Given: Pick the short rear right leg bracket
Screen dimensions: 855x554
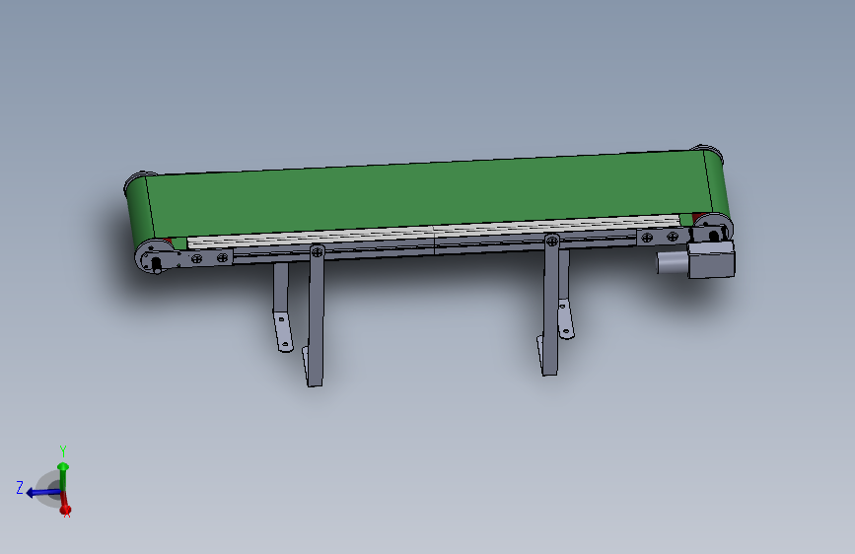Looking at the screenshot, I should tap(565, 295).
